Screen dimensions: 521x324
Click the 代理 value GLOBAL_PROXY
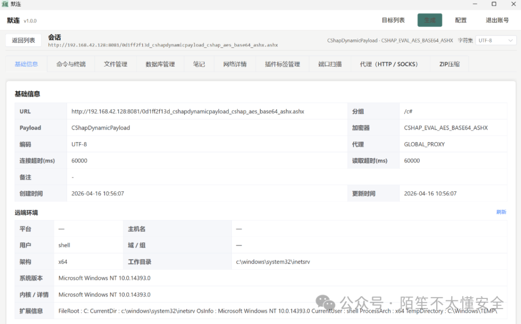425,145
